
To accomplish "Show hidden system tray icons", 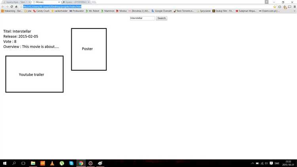I will click(253, 163).
